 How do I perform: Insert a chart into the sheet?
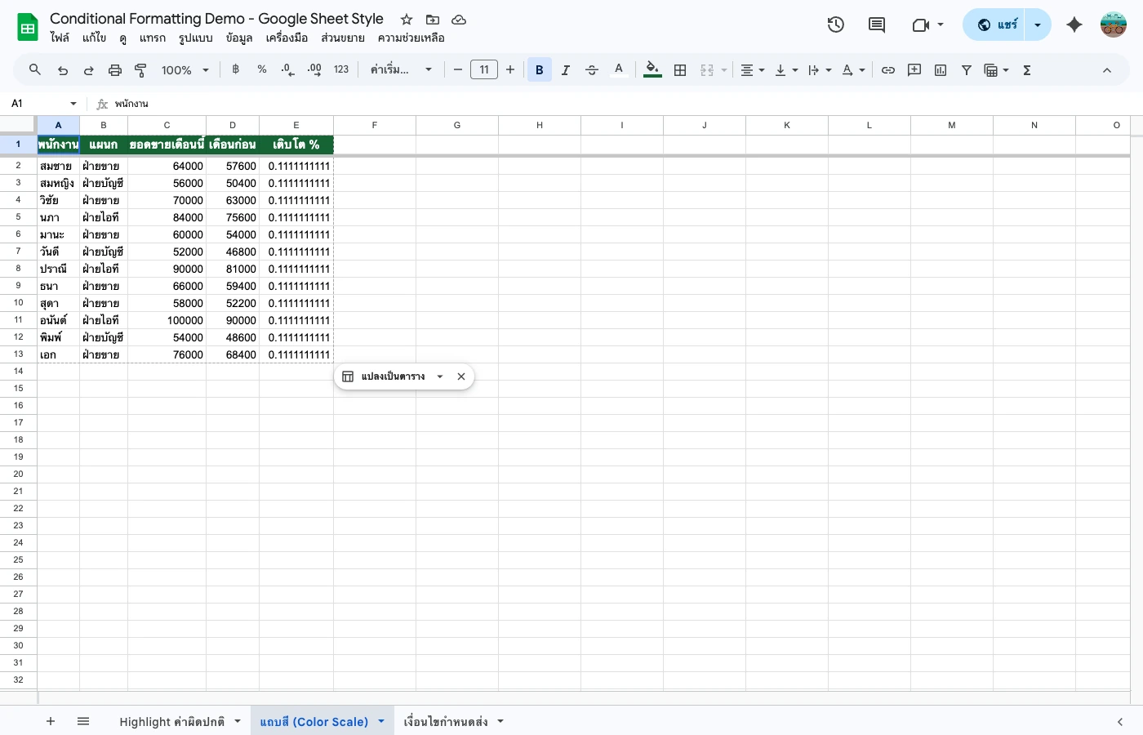(x=940, y=69)
